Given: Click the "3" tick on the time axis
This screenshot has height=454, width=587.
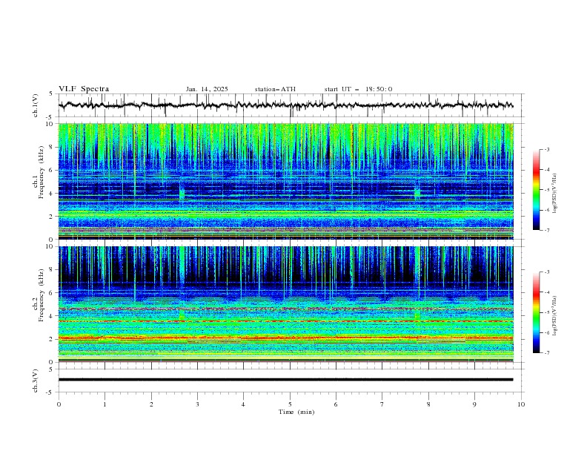Looking at the screenshot, I should pos(197,404).
